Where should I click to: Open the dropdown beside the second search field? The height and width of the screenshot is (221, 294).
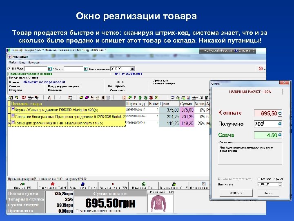86,69
